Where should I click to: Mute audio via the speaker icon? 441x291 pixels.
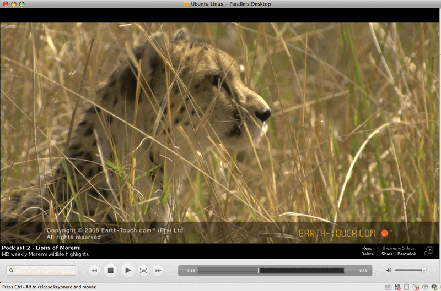389,270
